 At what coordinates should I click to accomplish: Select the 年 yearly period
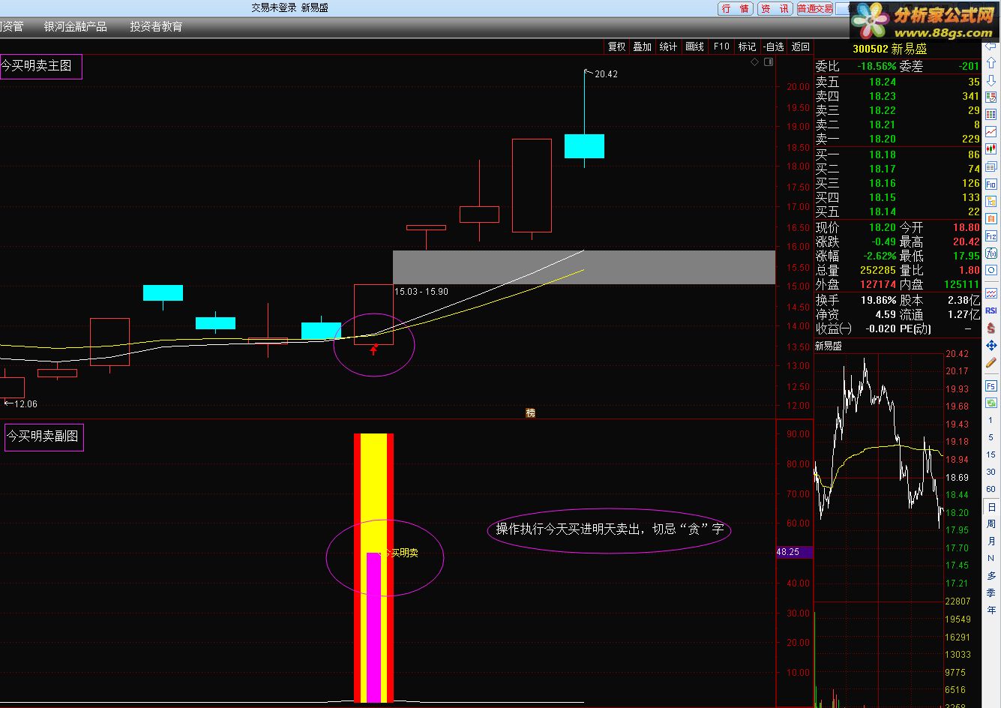(x=991, y=610)
